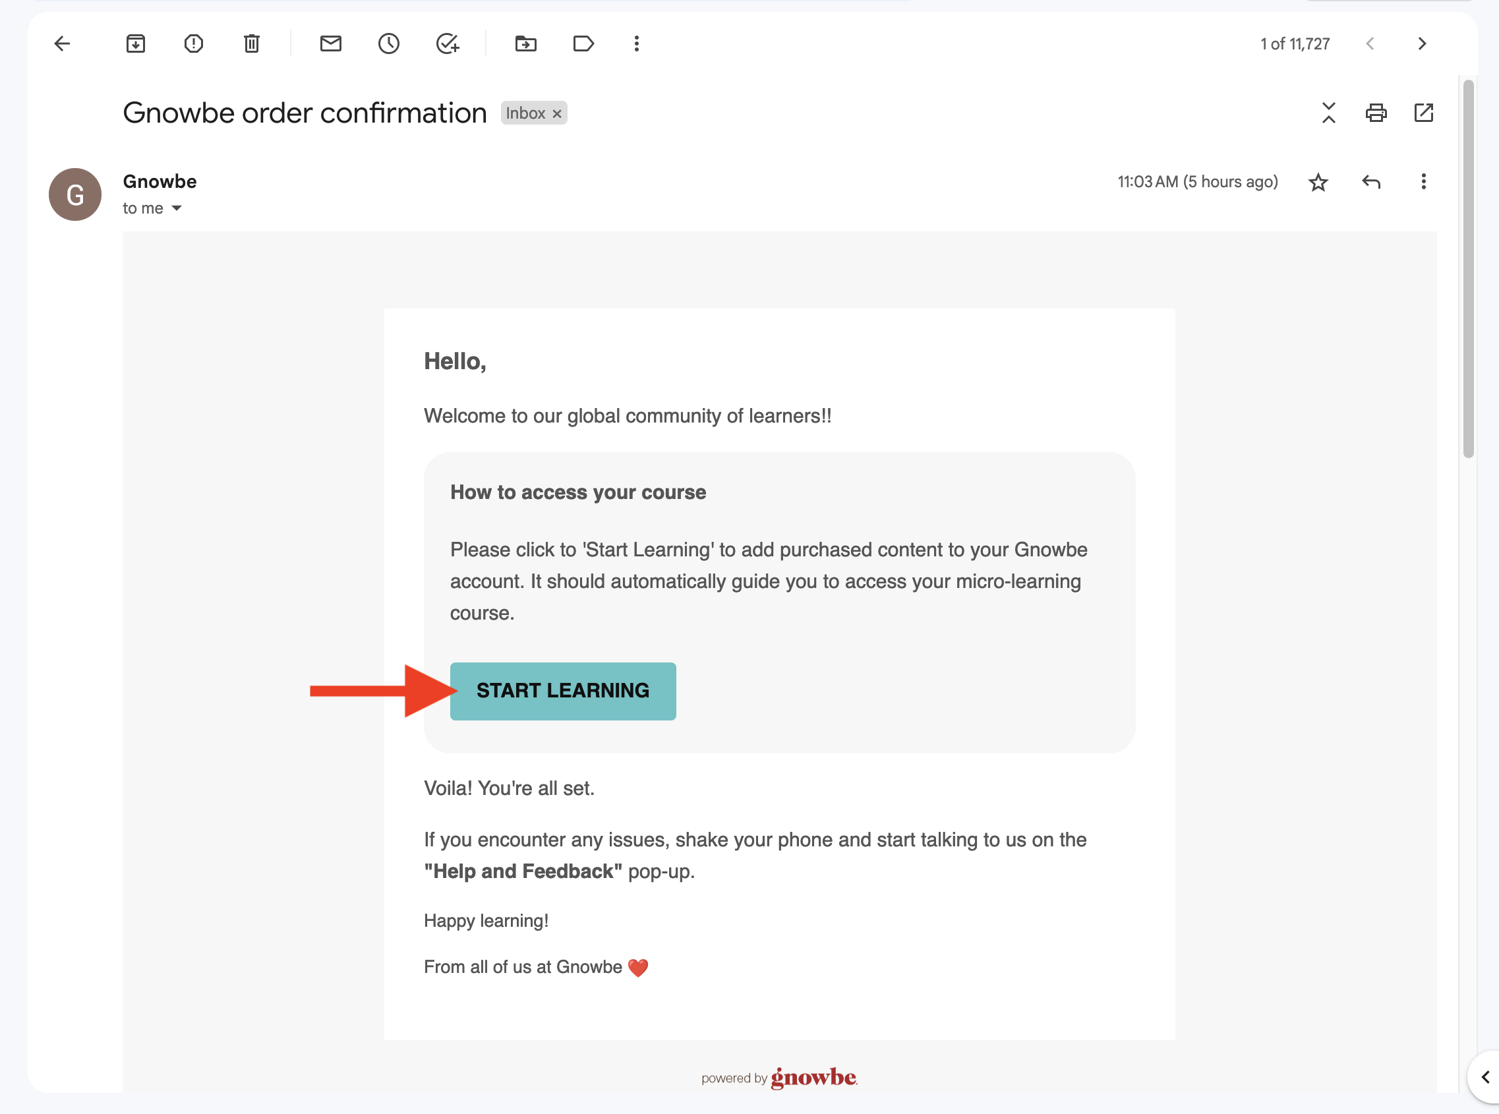The width and height of the screenshot is (1499, 1114).
Task: Remove the Inbox label
Action: coord(557,114)
